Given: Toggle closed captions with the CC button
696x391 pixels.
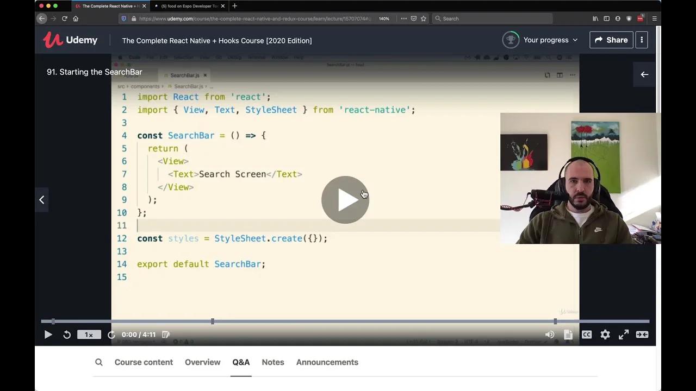Looking at the screenshot, I should pos(587,335).
